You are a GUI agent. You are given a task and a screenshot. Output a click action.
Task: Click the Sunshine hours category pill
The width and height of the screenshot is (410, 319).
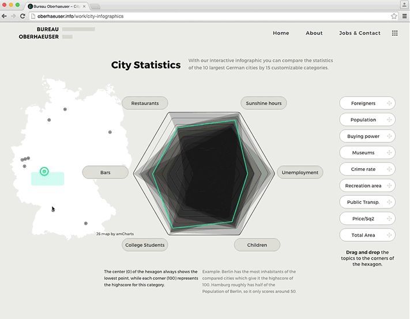264,103
